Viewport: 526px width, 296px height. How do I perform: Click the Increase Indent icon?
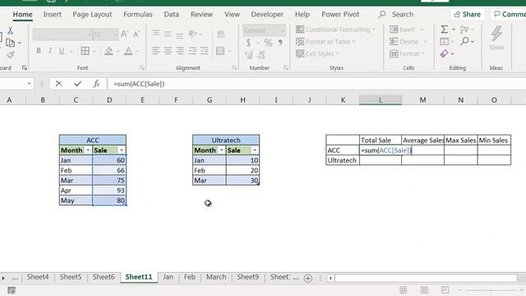(204, 51)
